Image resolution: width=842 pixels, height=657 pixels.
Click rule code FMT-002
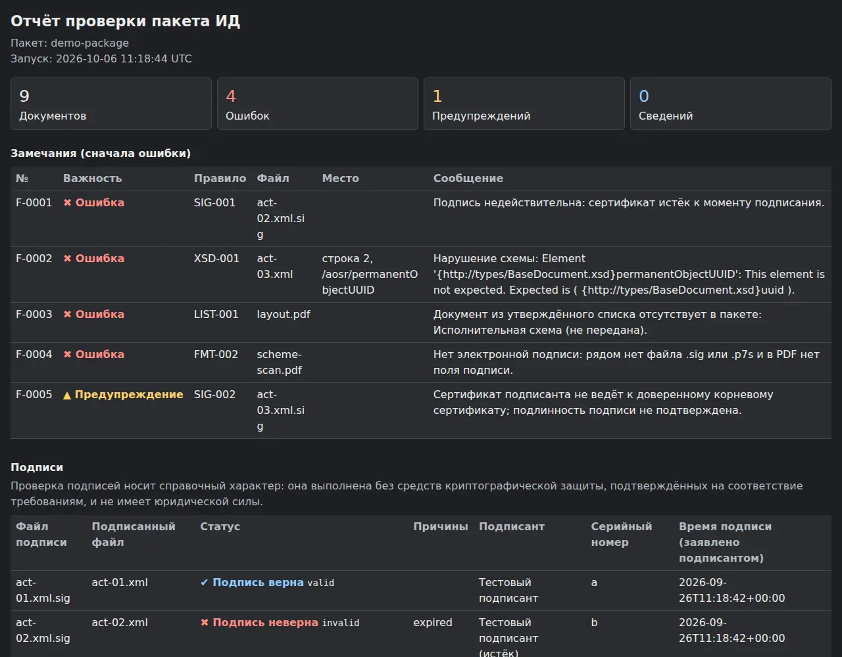tap(216, 355)
